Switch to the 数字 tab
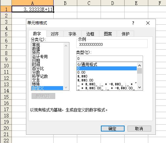 pyautogui.click(x=37, y=34)
